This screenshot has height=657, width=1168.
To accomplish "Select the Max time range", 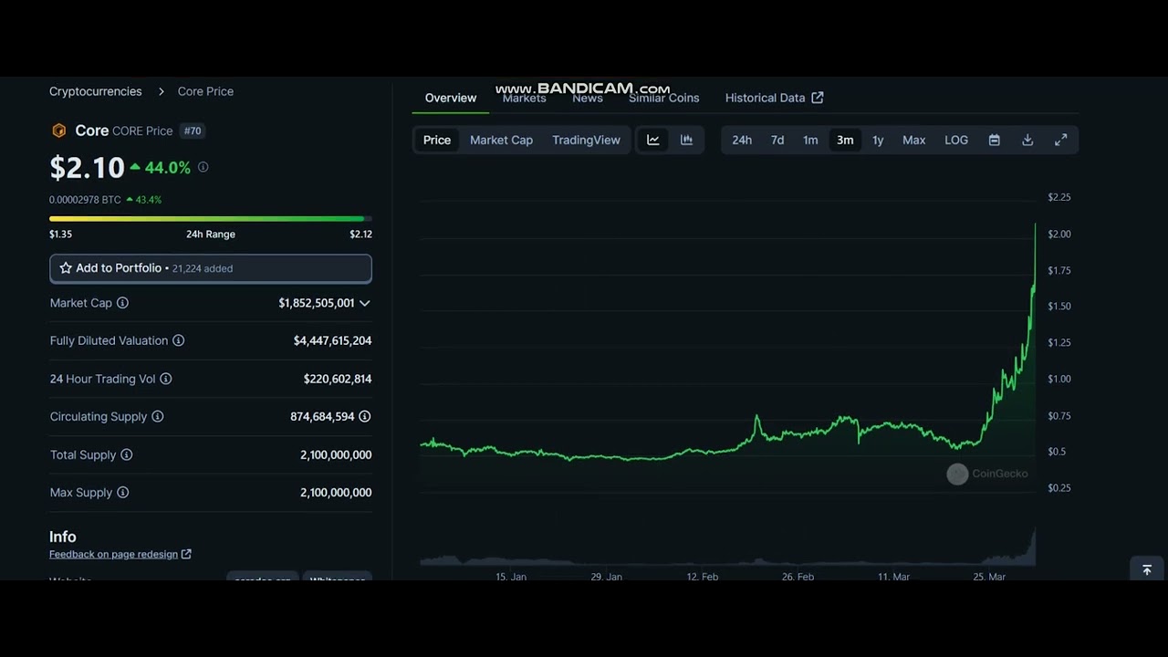I will coord(914,140).
